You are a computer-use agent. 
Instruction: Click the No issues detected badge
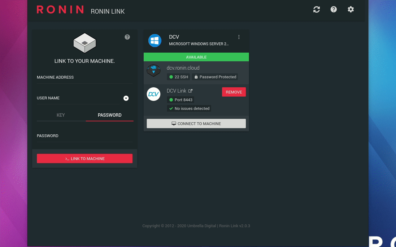tap(189, 108)
